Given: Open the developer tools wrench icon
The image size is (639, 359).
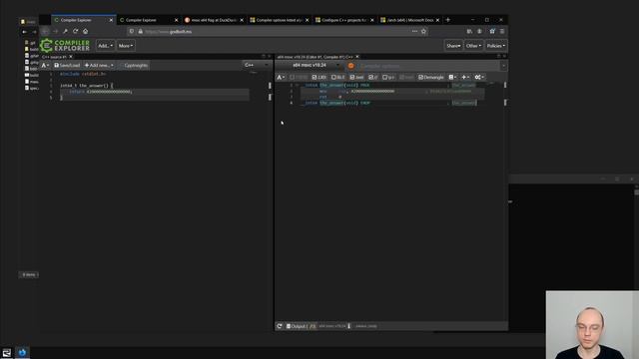Looking at the screenshot, I should pos(65,31).
